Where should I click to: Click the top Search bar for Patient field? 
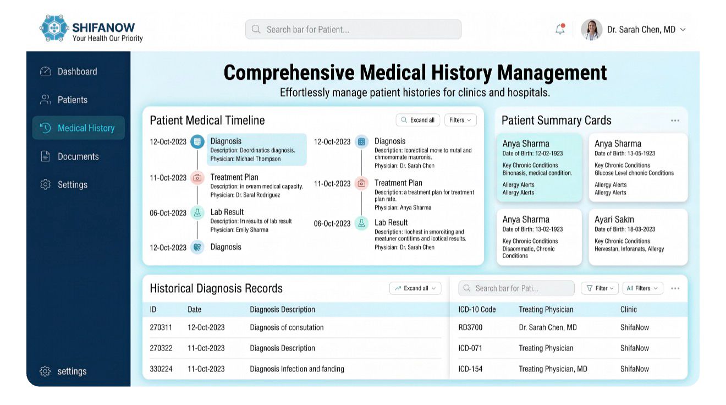tap(353, 30)
